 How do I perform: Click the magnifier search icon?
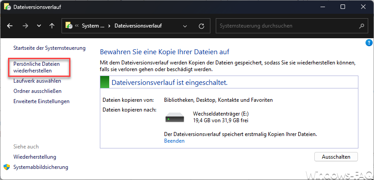pyautogui.click(x=362, y=26)
